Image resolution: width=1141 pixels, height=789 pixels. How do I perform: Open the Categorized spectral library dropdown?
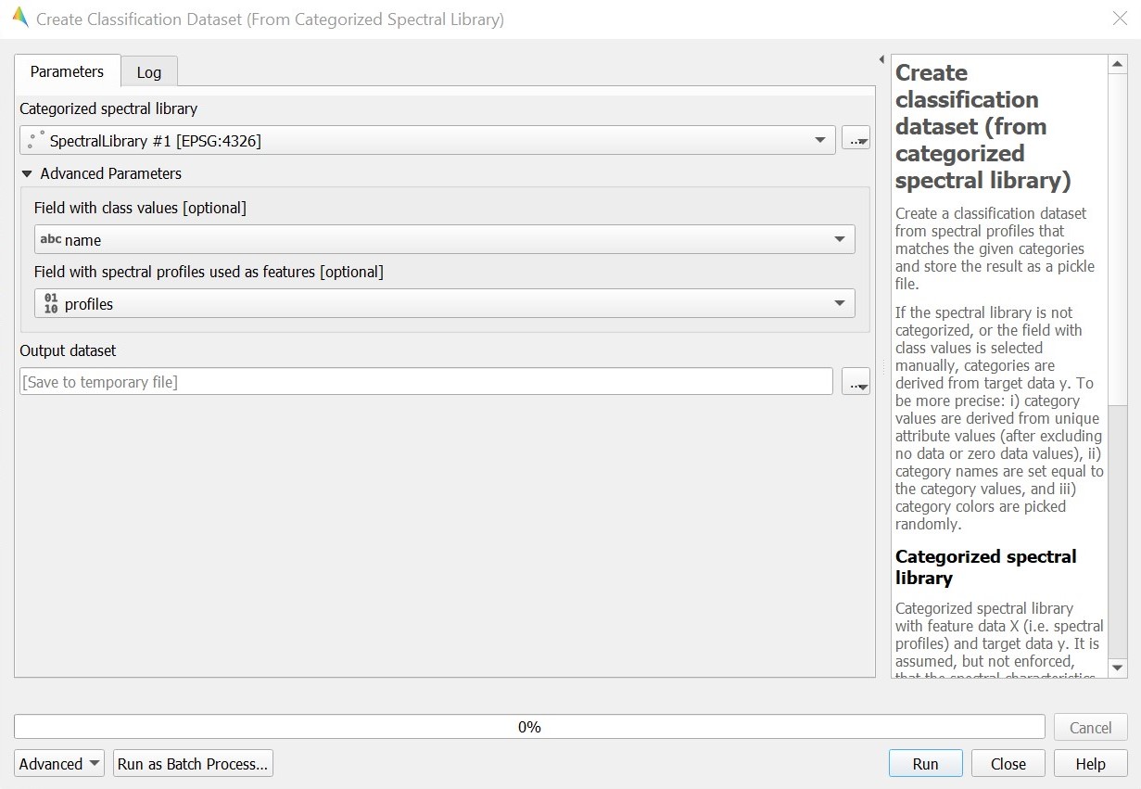[819, 140]
